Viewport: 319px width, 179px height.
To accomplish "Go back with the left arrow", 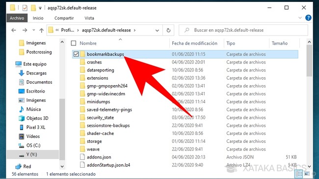I will click(14, 30).
